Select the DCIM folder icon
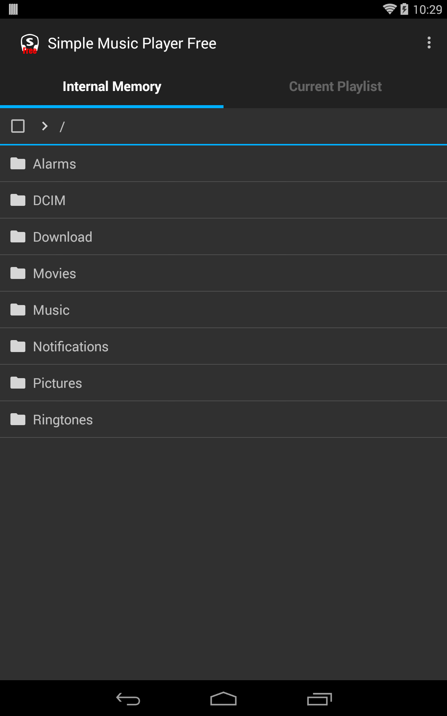This screenshot has width=447, height=716. click(18, 200)
